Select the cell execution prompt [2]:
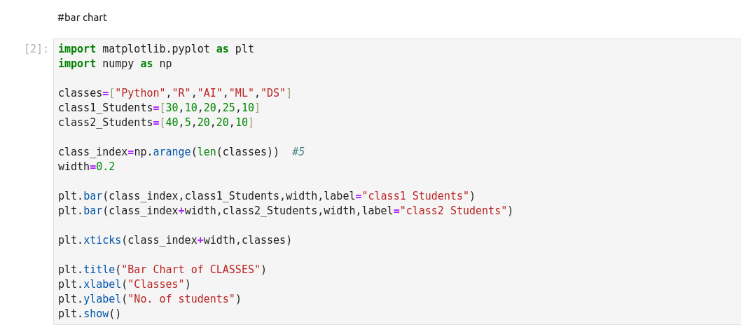 [x=36, y=49]
